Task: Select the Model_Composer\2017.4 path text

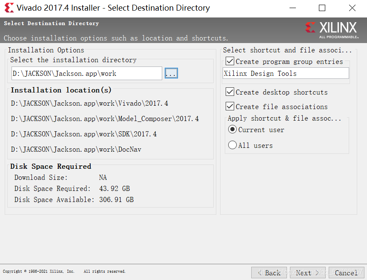Action: click(105, 119)
